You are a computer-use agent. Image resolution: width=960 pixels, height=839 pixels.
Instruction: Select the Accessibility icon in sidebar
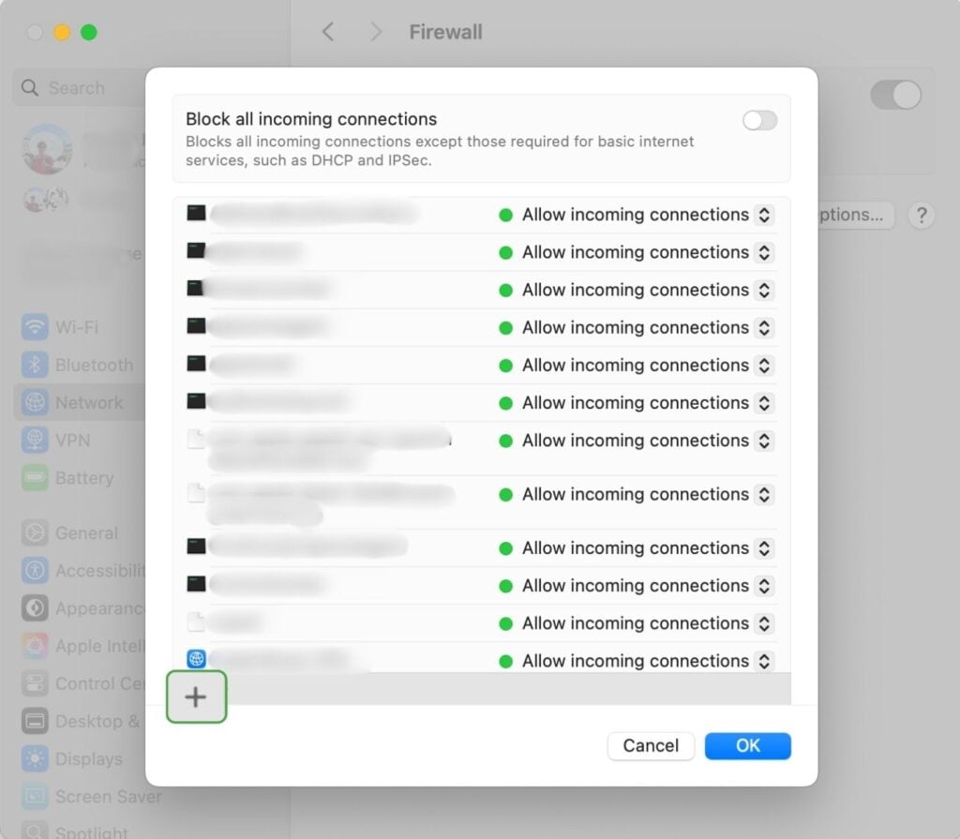click(x=35, y=571)
